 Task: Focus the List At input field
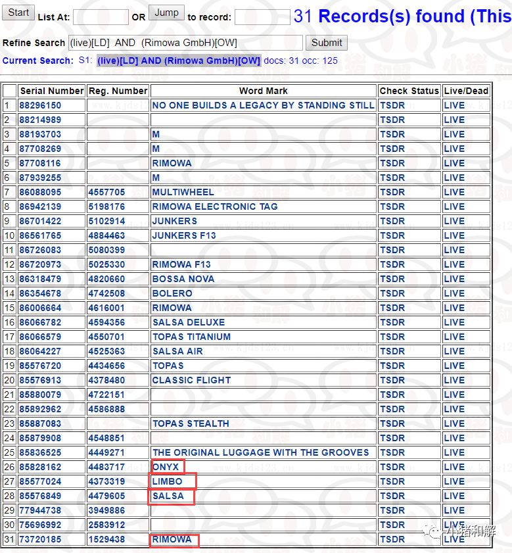(x=101, y=16)
